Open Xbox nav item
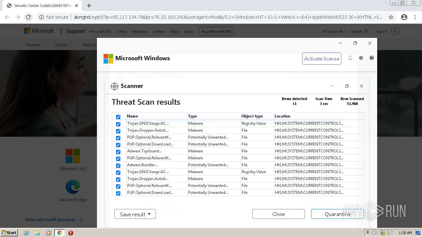Screen dimensions: 422x237 pos(174,31)
